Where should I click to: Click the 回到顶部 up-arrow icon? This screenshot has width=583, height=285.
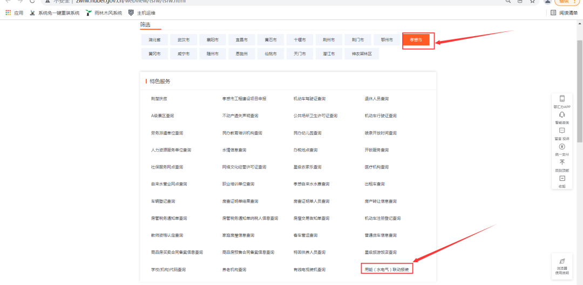pyautogui.click(x=562, y=162)
